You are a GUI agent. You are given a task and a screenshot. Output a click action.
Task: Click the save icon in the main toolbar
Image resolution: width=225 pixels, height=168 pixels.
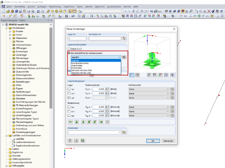[x=20, y=11]
